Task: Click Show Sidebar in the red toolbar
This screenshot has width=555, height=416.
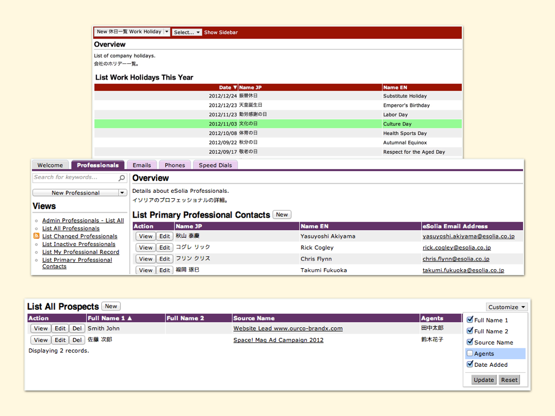Action: tap(221, 32)
